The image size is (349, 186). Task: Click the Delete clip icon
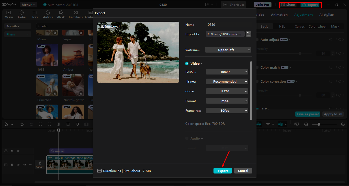[68, 124]
